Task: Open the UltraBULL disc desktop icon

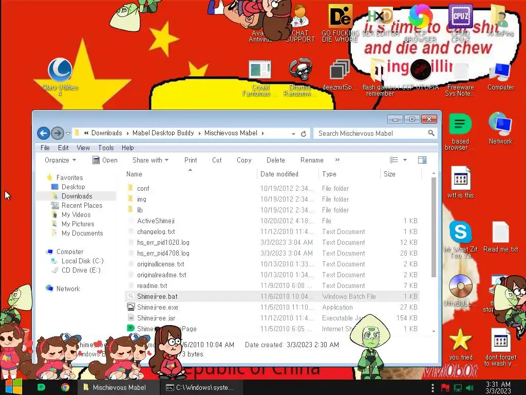Action: [460, 290]
